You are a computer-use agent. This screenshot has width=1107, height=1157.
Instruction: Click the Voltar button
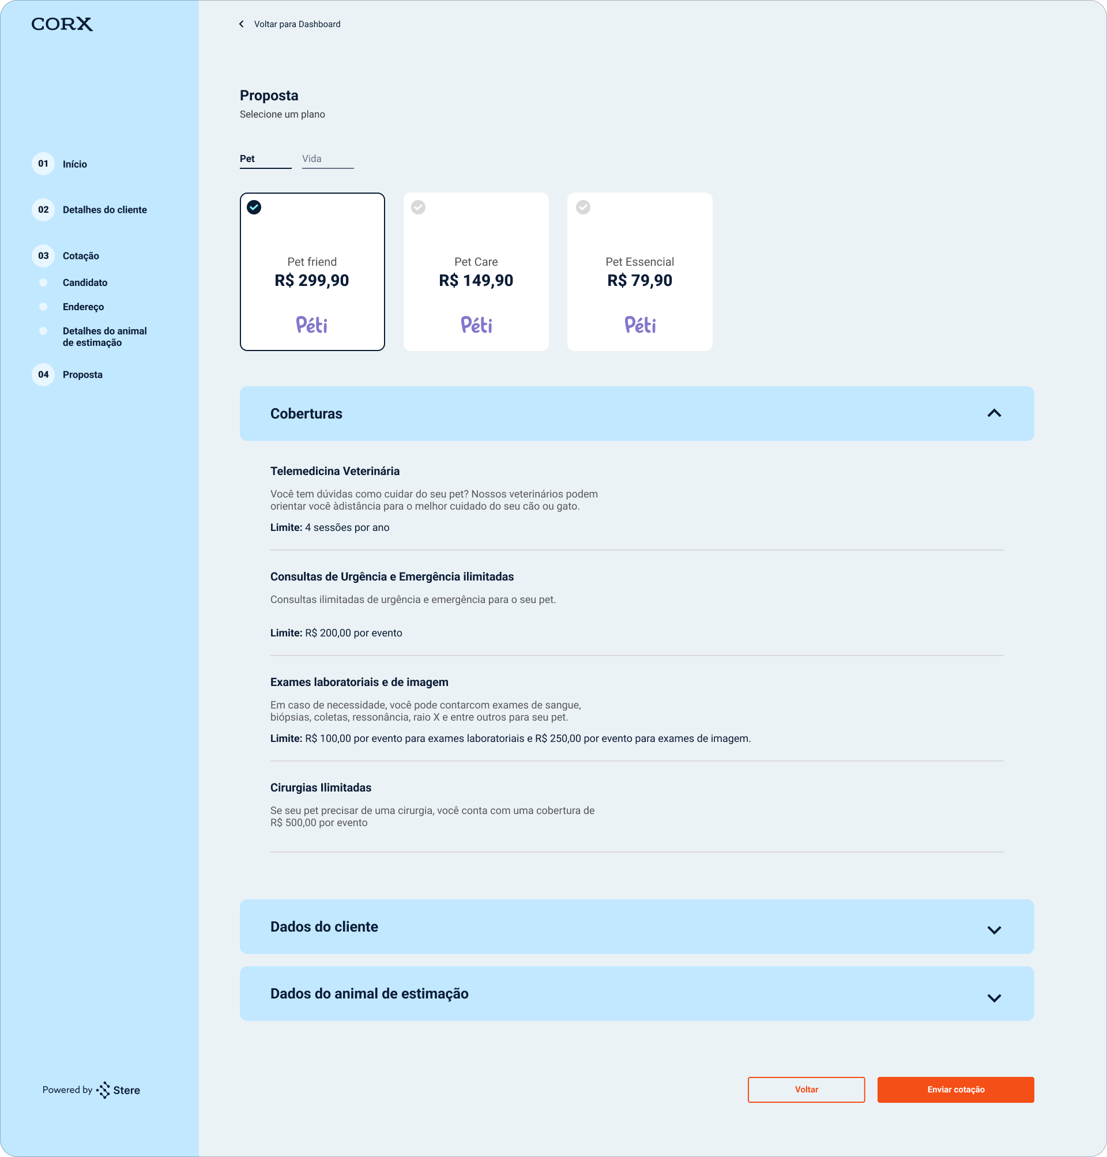[x=806, y=1090]
